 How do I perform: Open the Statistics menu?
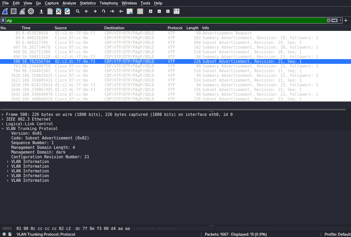point(87,3)
